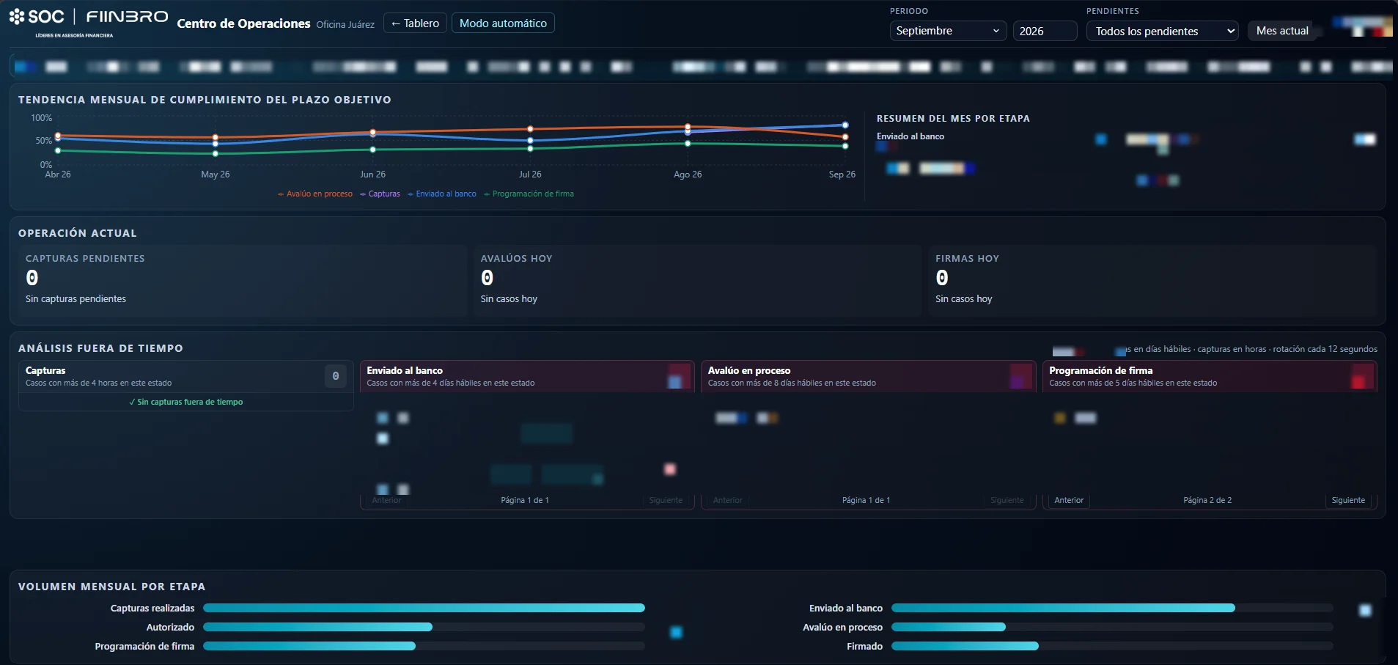Viewport: 1398px width, 665px height.
Task: Select the orange line's Jul 26 data point
Action: (530, 129)
